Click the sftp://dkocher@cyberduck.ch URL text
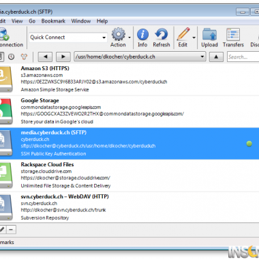The width and height of the screenshot is (259, 259). (x=88, y=146)
